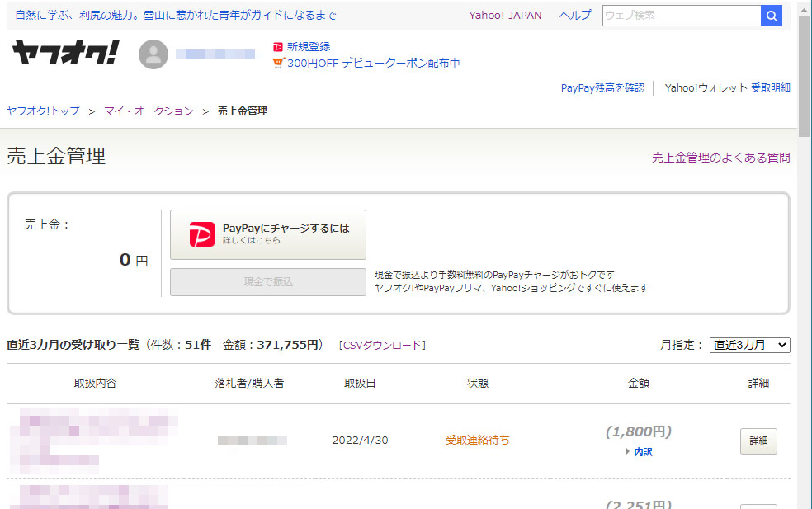
Task: Click the web search input field
Action: pos(681,16)
